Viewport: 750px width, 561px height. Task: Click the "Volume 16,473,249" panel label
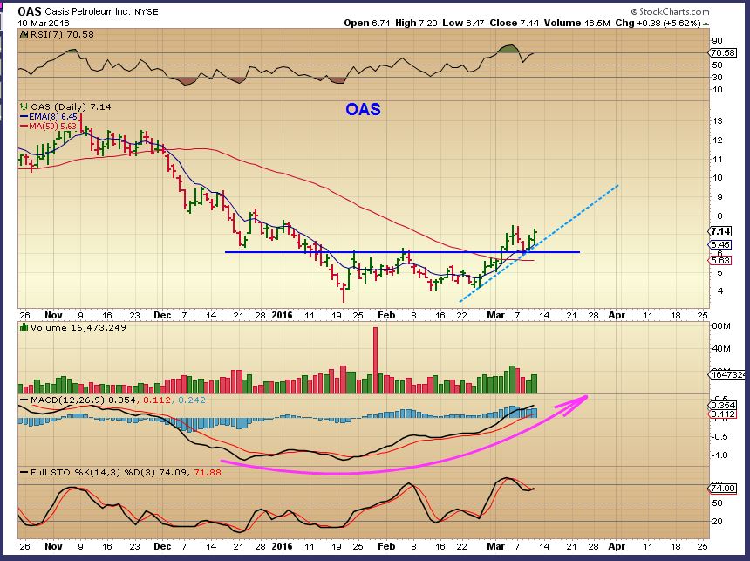pos(78,328)
